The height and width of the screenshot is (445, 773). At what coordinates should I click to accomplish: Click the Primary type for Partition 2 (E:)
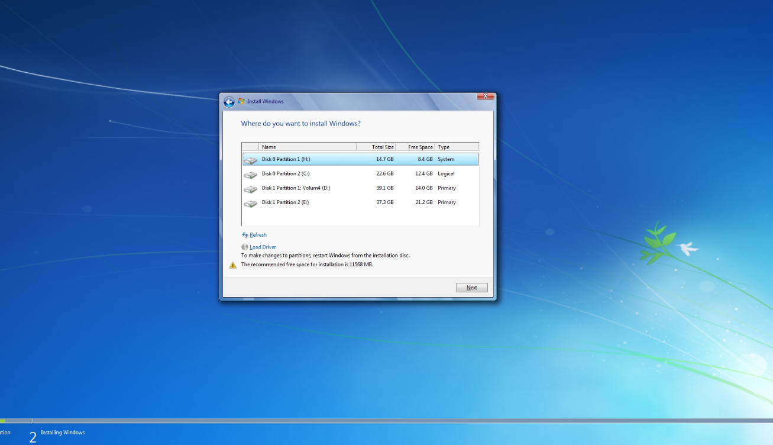coord(447,202)
